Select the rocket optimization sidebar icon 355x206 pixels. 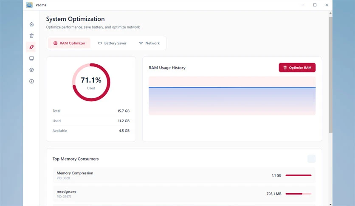31,47
